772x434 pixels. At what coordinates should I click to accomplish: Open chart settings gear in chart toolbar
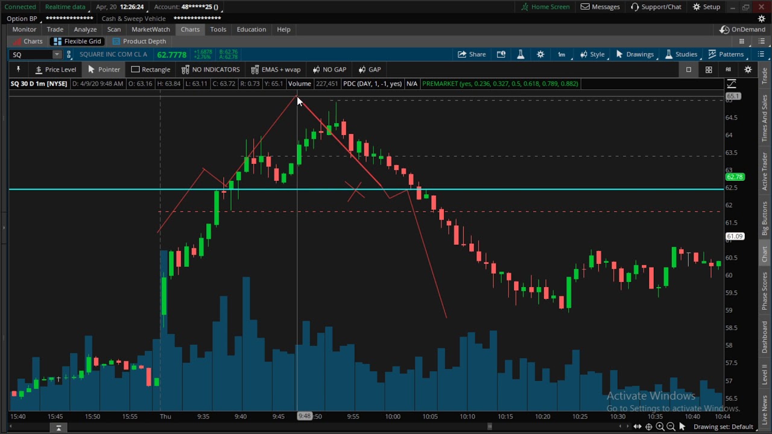540,54
